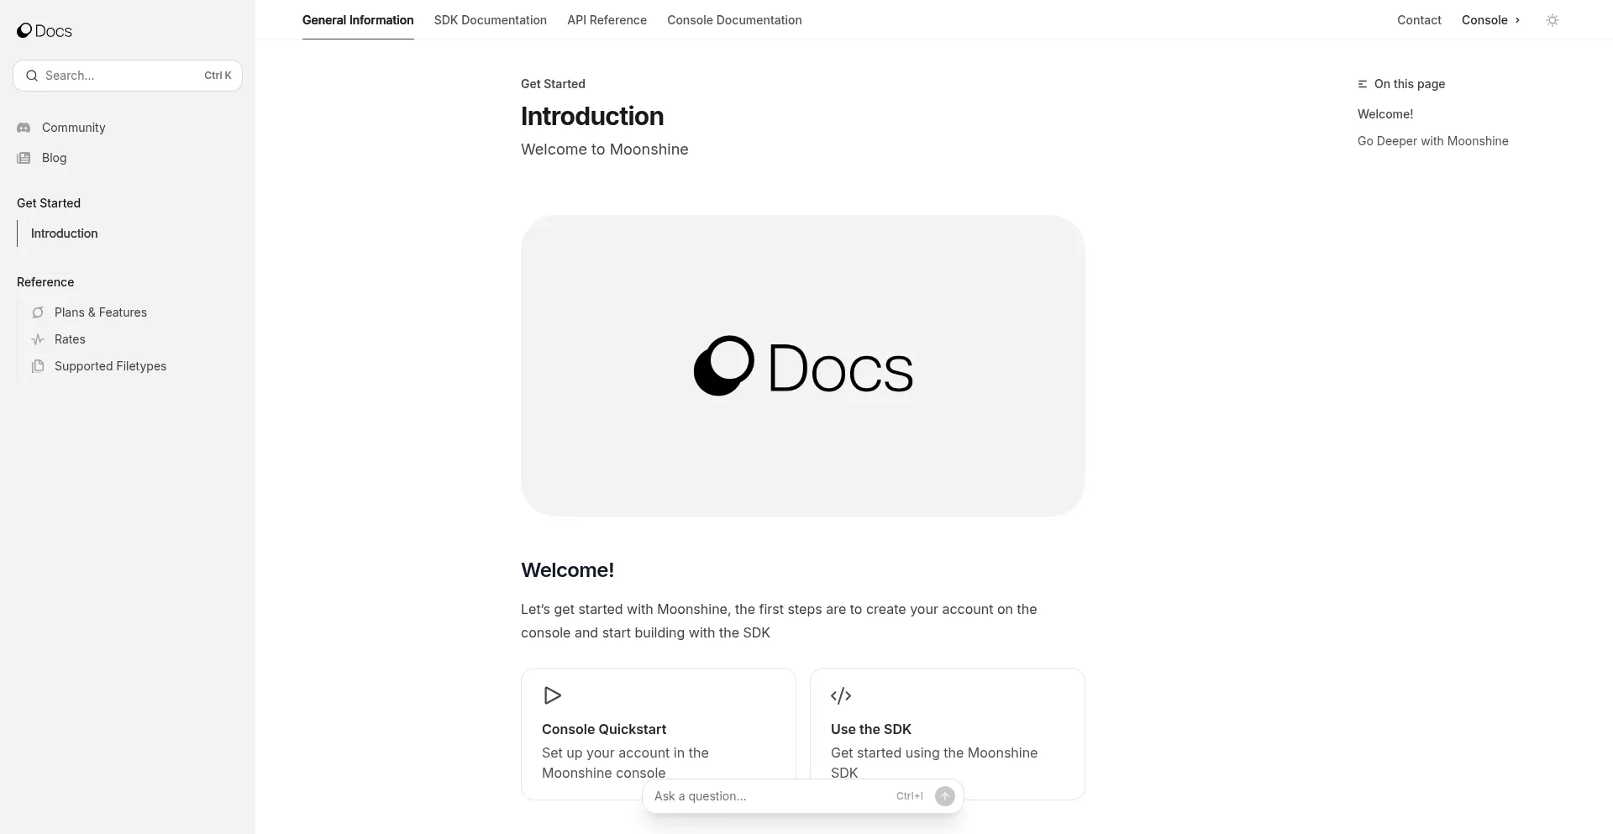Click the play icon on Console Quickstart card
This screenshot has height=834, width=1613.
(552, 695)
